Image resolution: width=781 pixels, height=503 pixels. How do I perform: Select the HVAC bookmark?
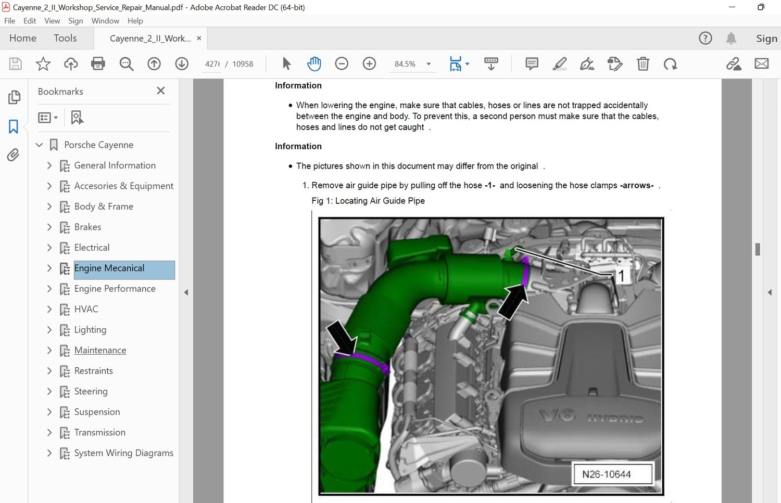[x=86, y=309]
